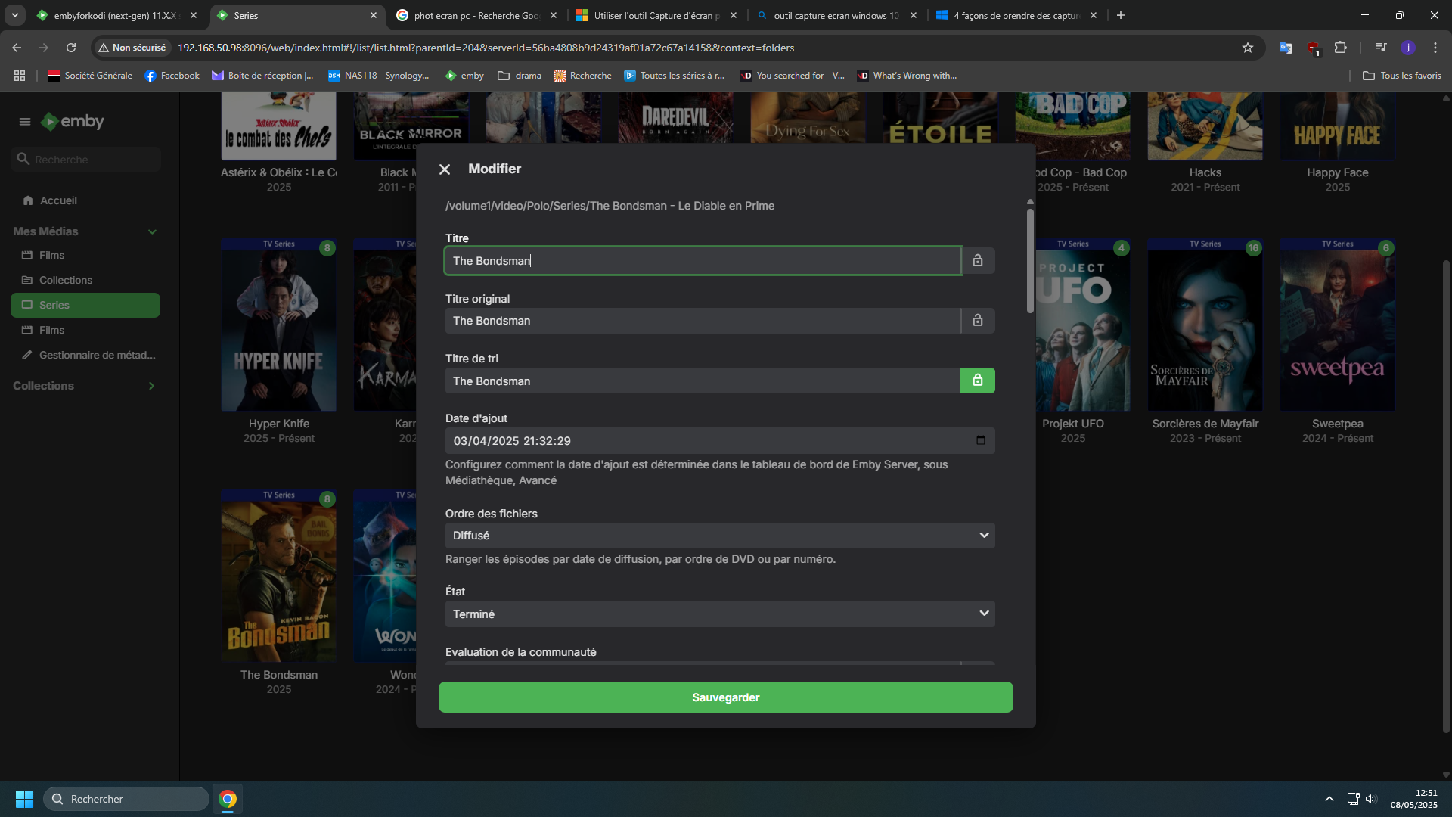Toggle lock on Titre field

(978, 261)
